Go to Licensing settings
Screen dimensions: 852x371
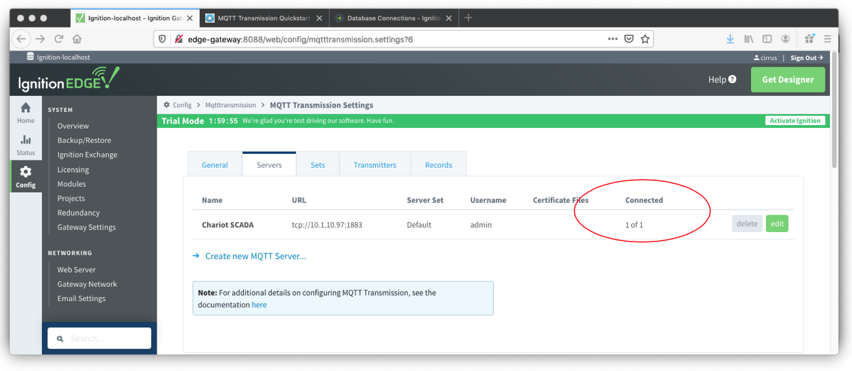[73, 170]
